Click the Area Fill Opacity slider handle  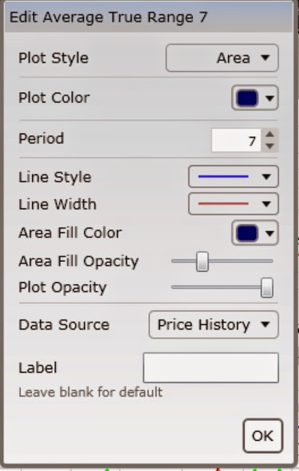point(202,261)
